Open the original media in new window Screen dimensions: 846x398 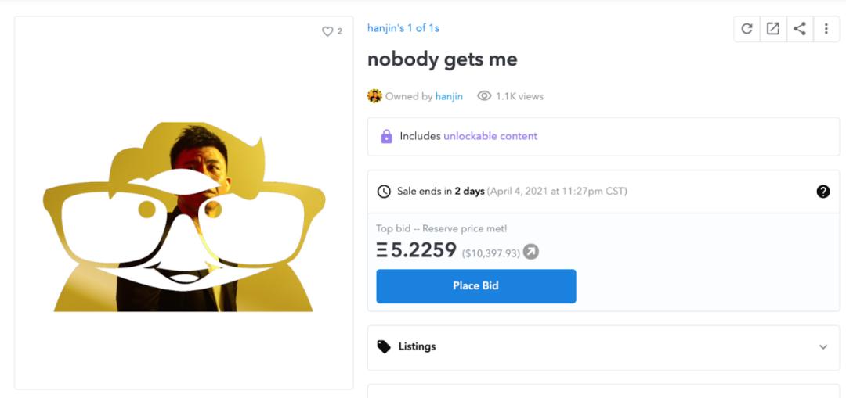pos(773,29)
